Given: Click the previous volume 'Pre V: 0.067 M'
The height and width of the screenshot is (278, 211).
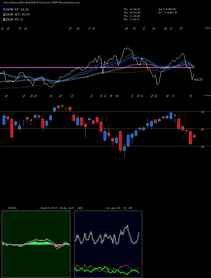Looking at the screenshot, I should (167, 13).
